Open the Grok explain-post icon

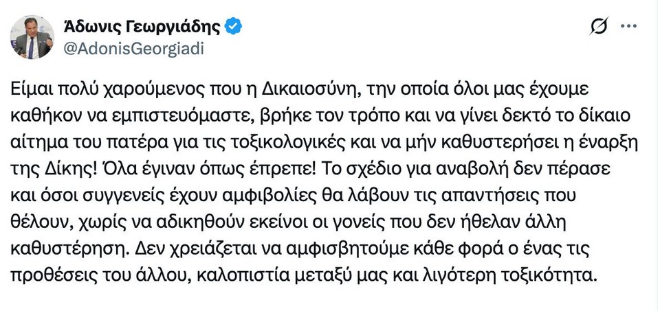coord(599,27)
